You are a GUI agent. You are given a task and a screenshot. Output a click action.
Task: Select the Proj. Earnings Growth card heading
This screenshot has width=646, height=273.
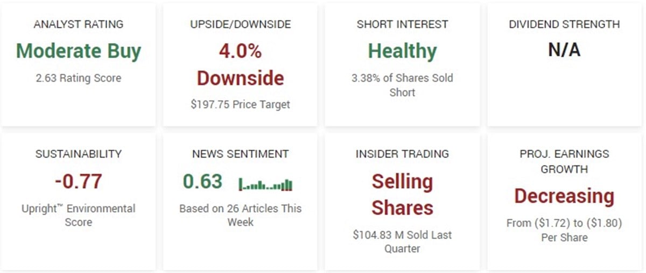pos(564,161)
